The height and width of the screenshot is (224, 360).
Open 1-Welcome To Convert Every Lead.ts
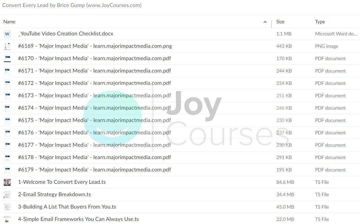click(62, 182)
